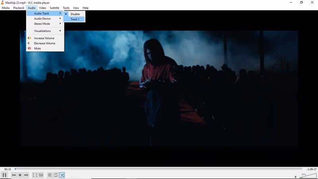Viewport: 318px width, 179px height.
Task: Close the open Audio menu
Action: click(x=31, y=8)
